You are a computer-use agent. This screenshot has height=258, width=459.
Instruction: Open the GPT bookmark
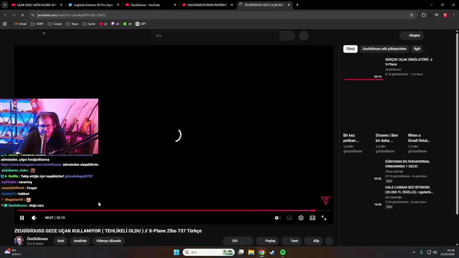click(141, 24)
